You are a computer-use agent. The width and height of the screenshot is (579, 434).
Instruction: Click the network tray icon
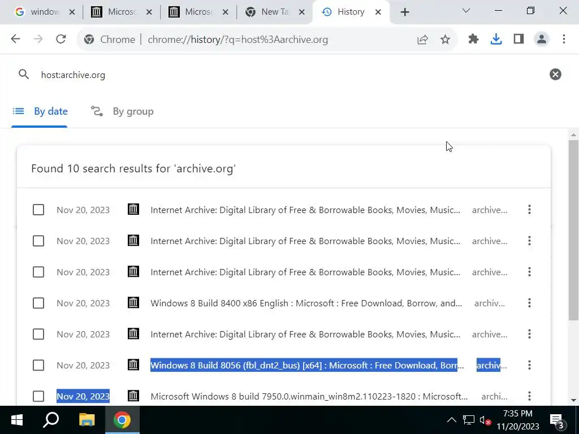click(x=469, y=420)
